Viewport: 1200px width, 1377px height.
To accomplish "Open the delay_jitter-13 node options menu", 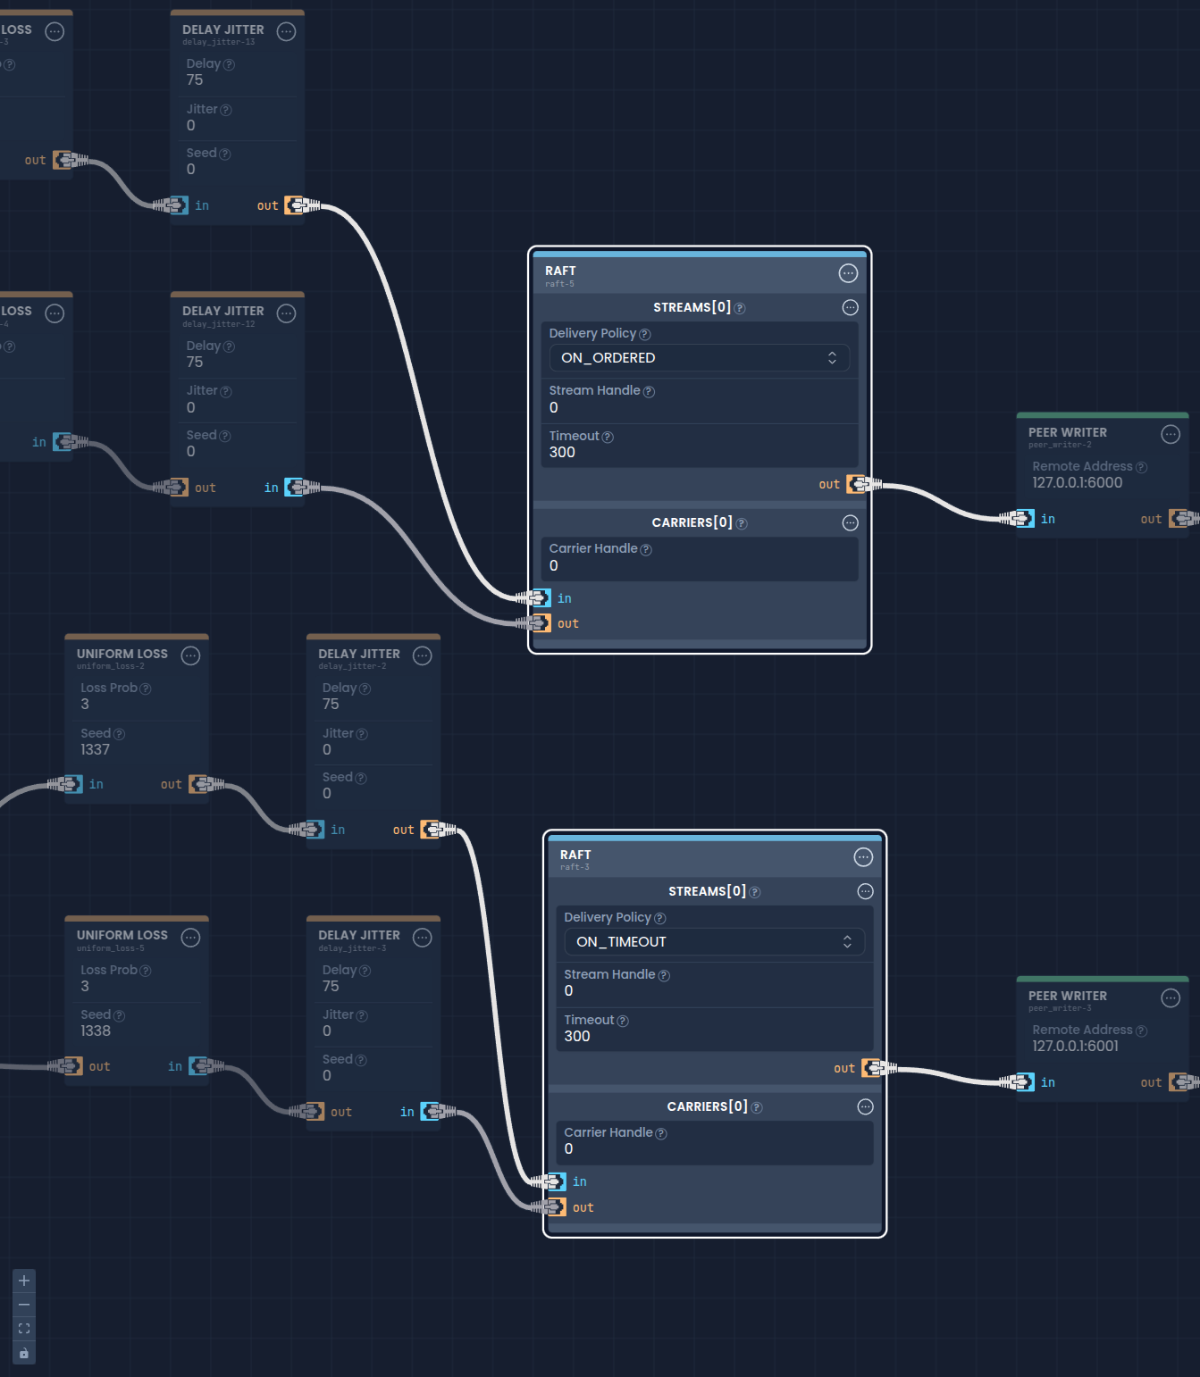I will (x=286, y=32).
